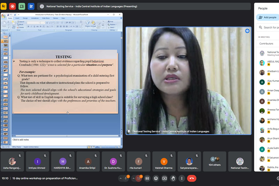
Task: Select Vaishali Sharma participant tile
Action: click(x=164, y=162)
